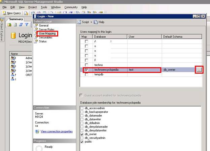Select the Status page
The height and width of the screenshot is (151, 210).
pyautogui.click(x=43, y=41)
